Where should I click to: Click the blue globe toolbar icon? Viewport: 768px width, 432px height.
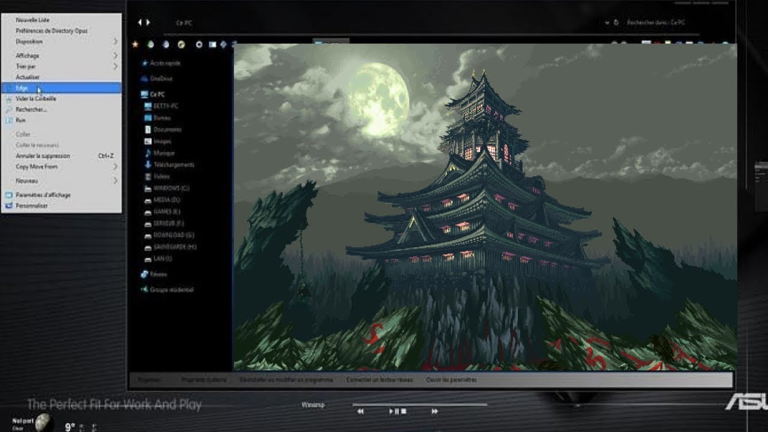166,44
